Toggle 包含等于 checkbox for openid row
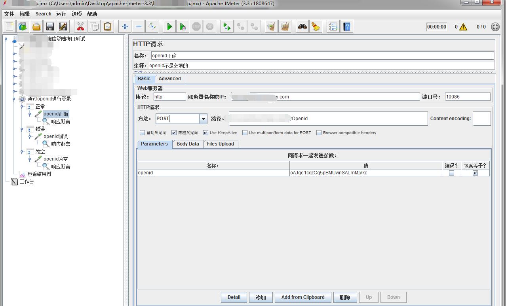The image size is (506, 306). 475,173
